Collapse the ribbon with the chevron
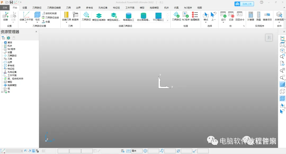This screenshot has width=286, height=154. (x=284, y=8)
